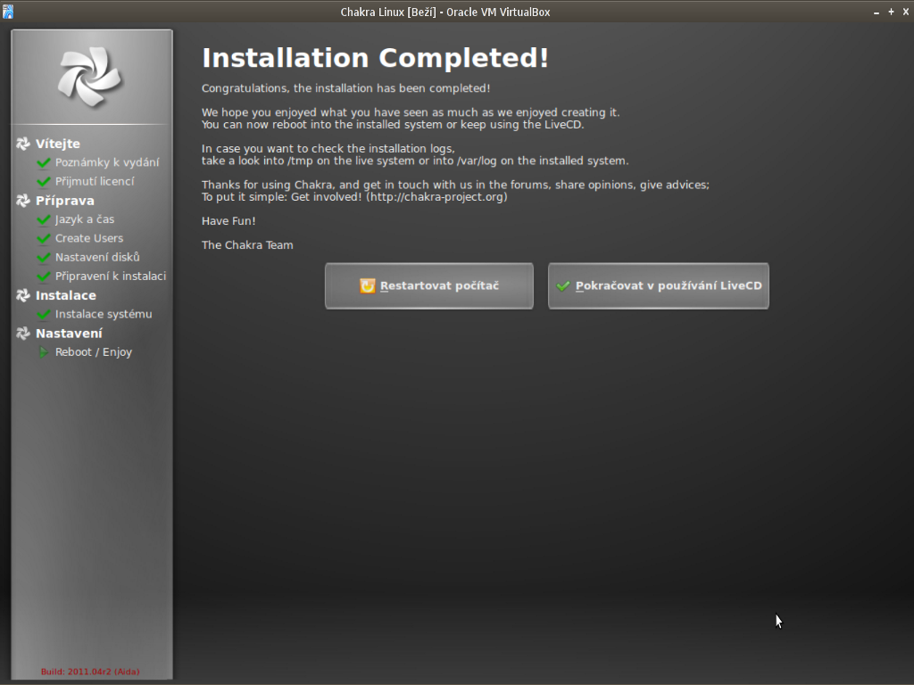Choose Pokračovat v používání LiveCD

658,286
